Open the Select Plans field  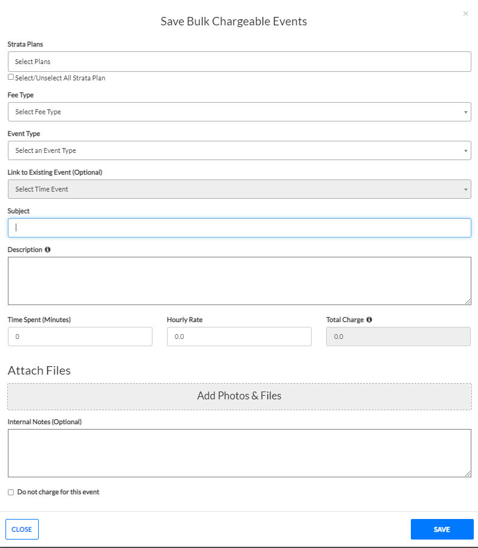tap(239, 62)
